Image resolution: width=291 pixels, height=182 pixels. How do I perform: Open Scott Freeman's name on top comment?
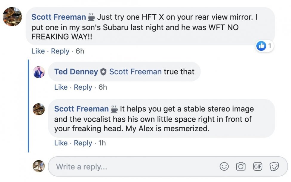pyautogui.click(x=58, y=17)
